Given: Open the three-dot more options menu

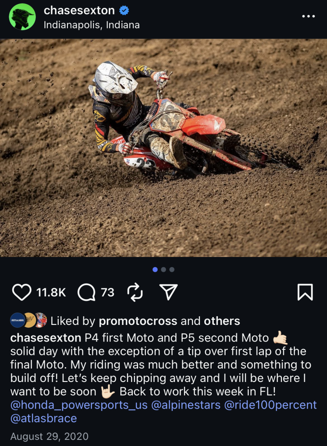Looking at the screenshot, I should tap(308, 16).
